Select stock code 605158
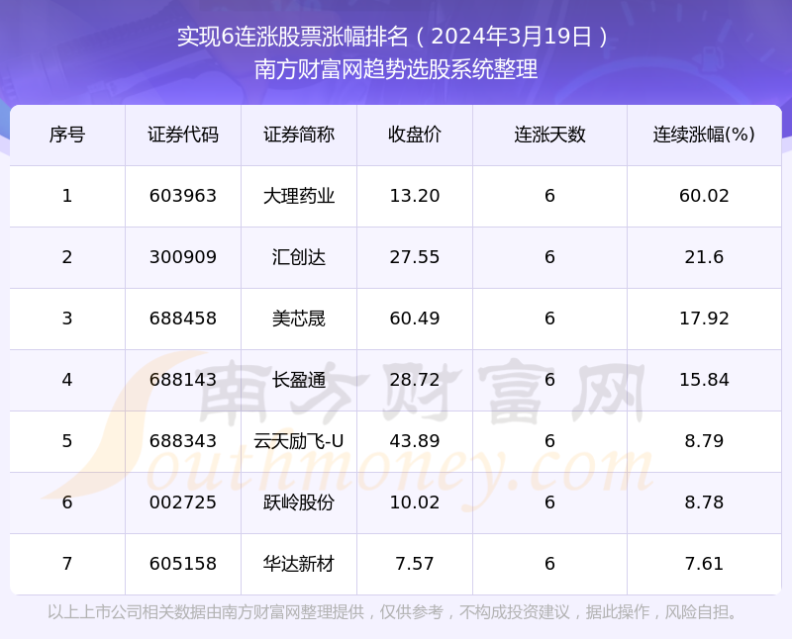 tap(183, 564)
